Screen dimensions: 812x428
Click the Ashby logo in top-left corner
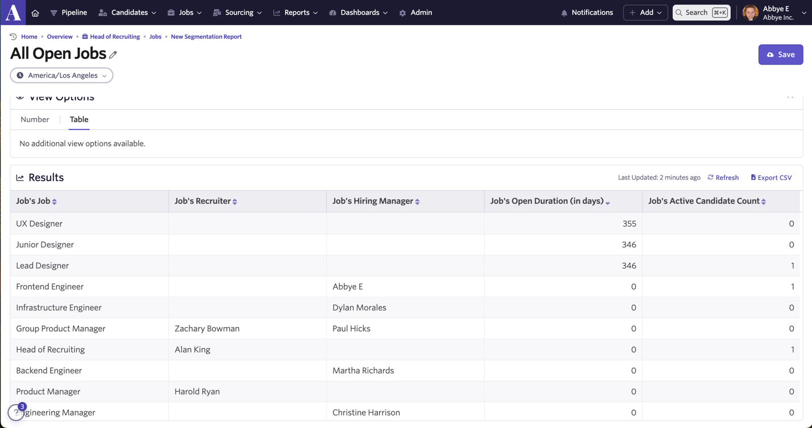coord(13,12)
